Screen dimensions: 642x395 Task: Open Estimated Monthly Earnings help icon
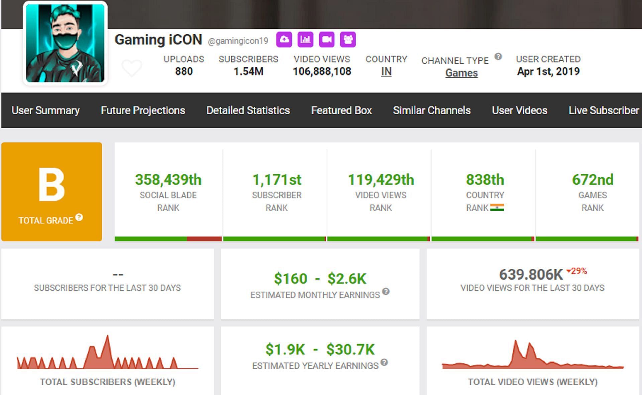point(386,291)
